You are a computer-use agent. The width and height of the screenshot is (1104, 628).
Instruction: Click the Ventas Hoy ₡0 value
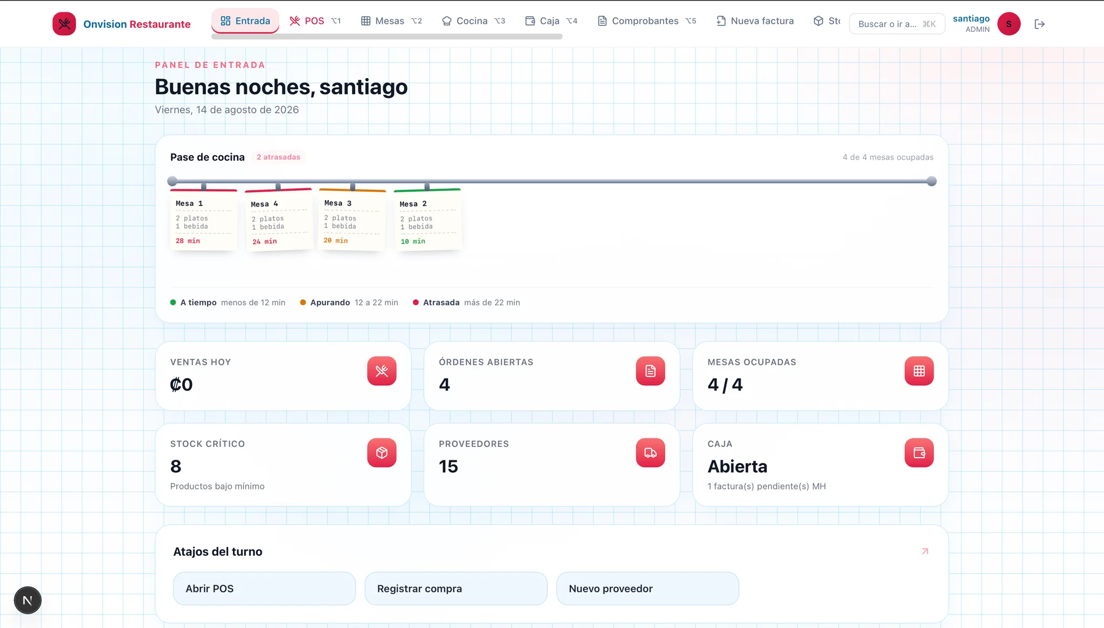[181, 384]
